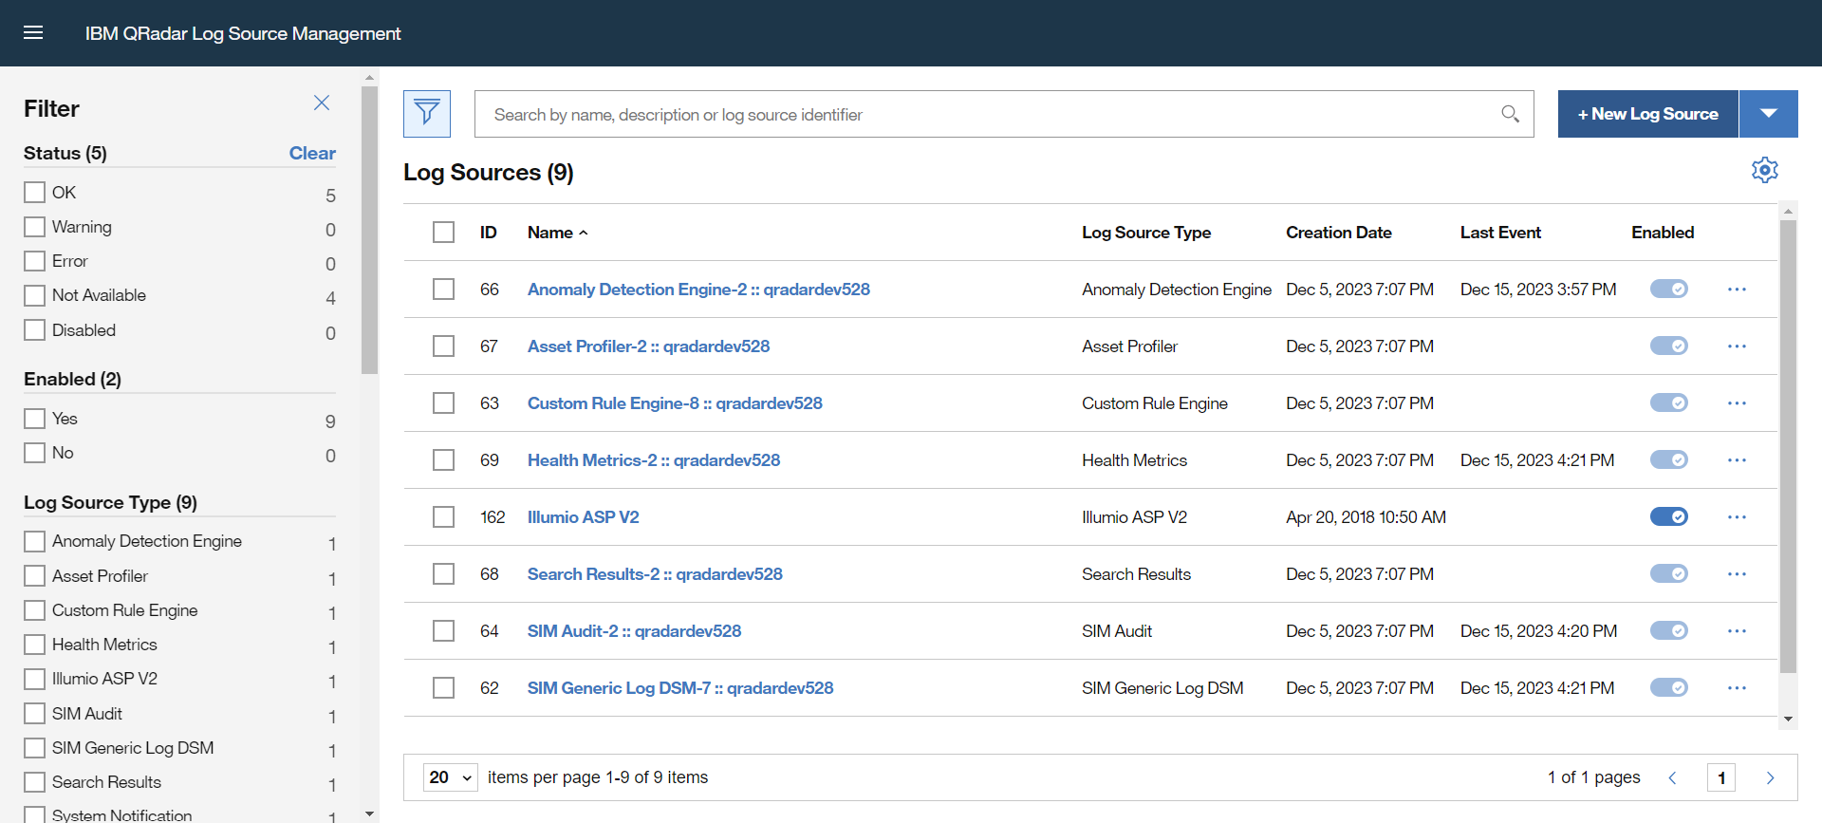
Task: Toggle the filter pane icon
Action: [x=427, y=114]
